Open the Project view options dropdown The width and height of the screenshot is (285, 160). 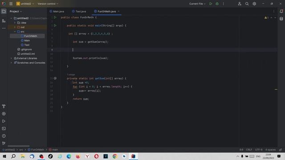(x=16, y=12)
